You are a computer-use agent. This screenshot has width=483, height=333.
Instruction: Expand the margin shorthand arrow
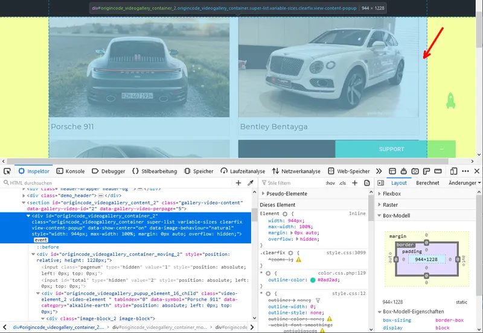[x=292, y=233]
